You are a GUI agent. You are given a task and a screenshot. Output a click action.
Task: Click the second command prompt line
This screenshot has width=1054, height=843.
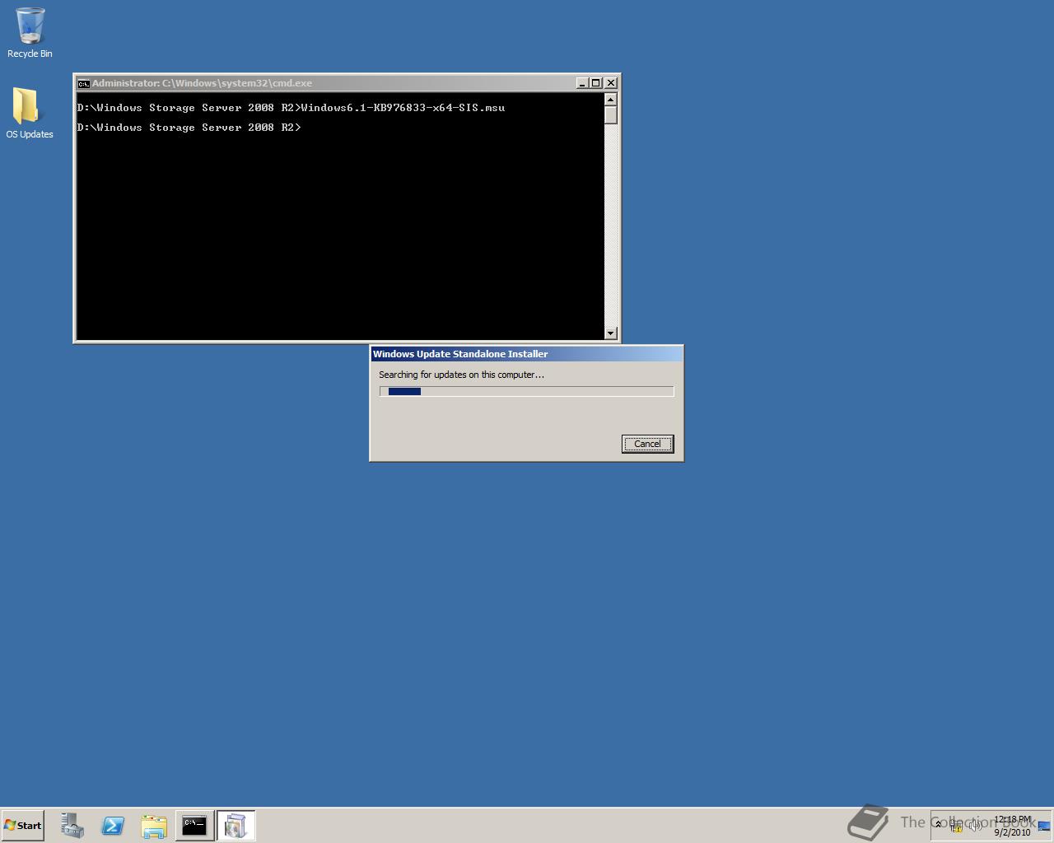click(x=189, y=128)
